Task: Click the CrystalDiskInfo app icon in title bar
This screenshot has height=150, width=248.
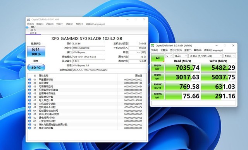Action: click(29, 19)
